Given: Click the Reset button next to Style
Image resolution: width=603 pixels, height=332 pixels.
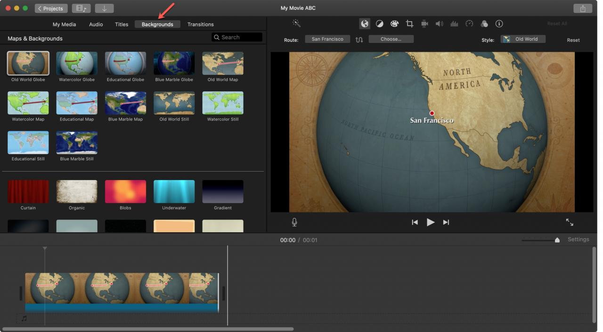Looking at the screenshot, I should click(x=573, y=40).
